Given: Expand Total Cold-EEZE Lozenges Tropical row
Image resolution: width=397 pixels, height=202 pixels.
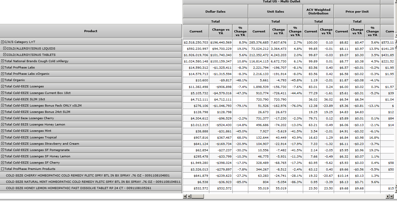Looking at the screenshot, I should (3, 137).
